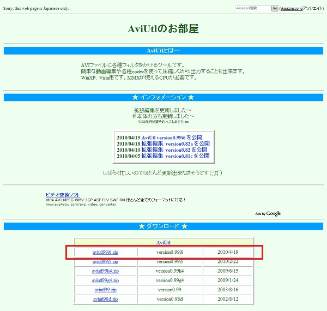Open the 拡張編集 version0.82a release link
Image resolution: width=327 pixels, height=311 pixels.
175,143
